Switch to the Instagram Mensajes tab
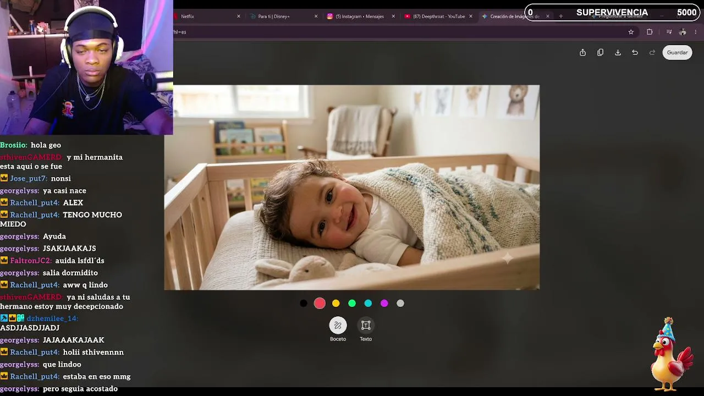 (x=360, y=16)
